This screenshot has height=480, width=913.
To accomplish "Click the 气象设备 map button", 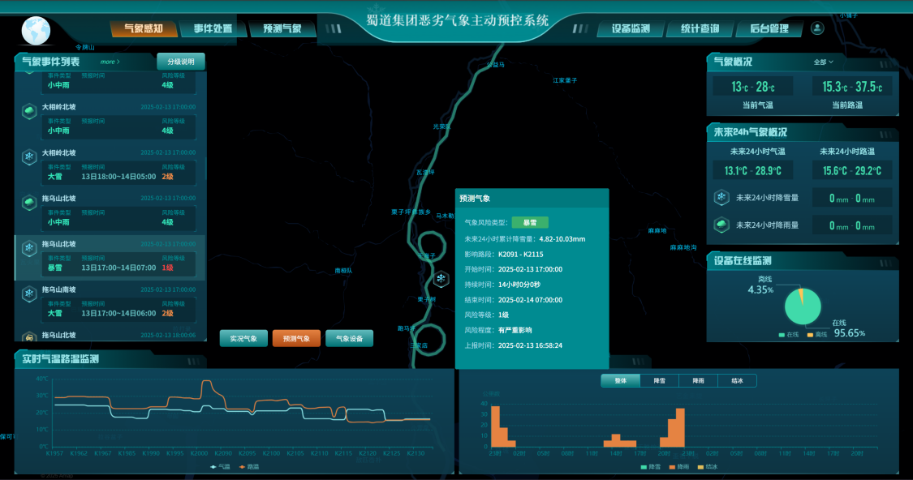I will (349, 339).
